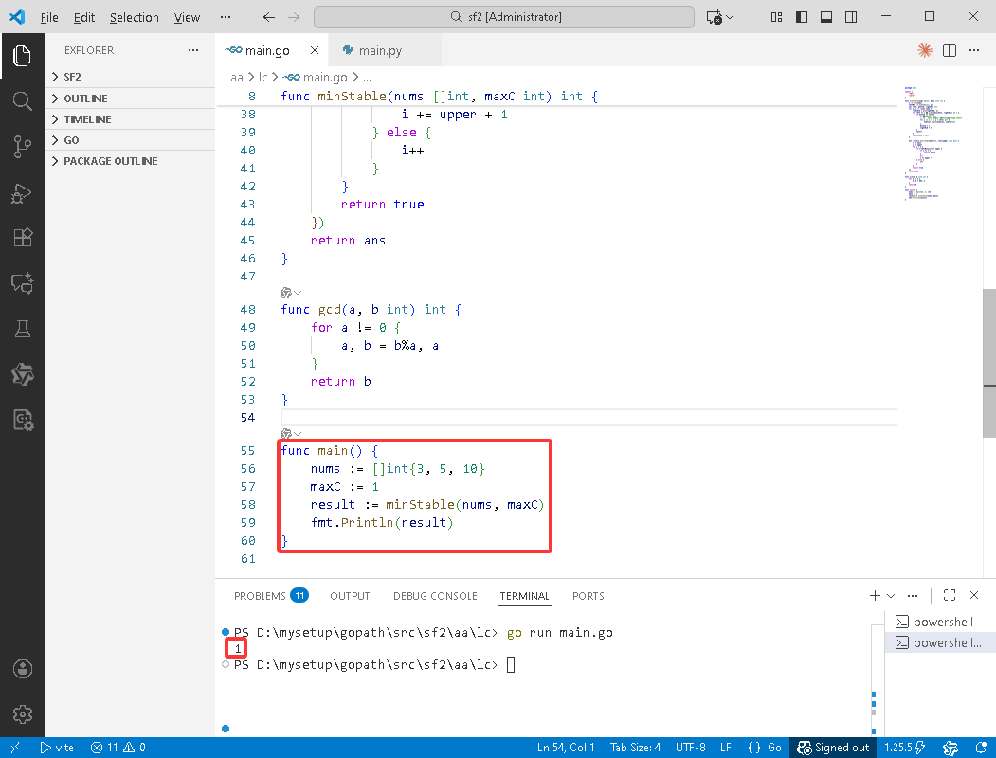This screenshot has width=996, height=758.
Task: Open remote window indicator in status bar
Action: [x=16, y=748]
